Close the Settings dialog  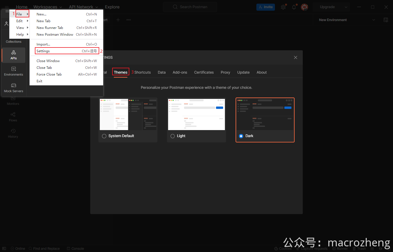pos(295,58)
